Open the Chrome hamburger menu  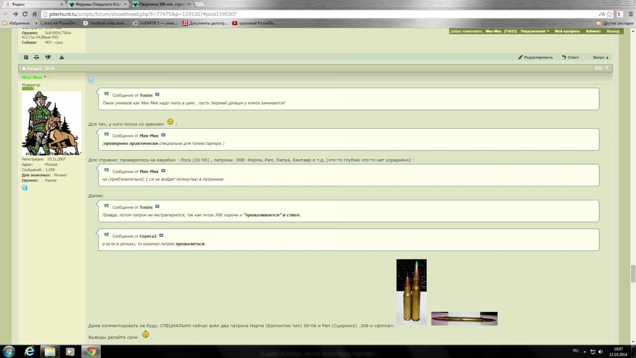tap(629, 14)
